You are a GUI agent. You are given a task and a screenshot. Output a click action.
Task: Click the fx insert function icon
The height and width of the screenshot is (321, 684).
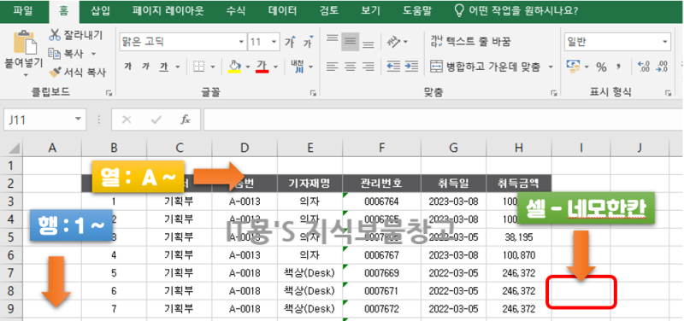pos(186,120)
